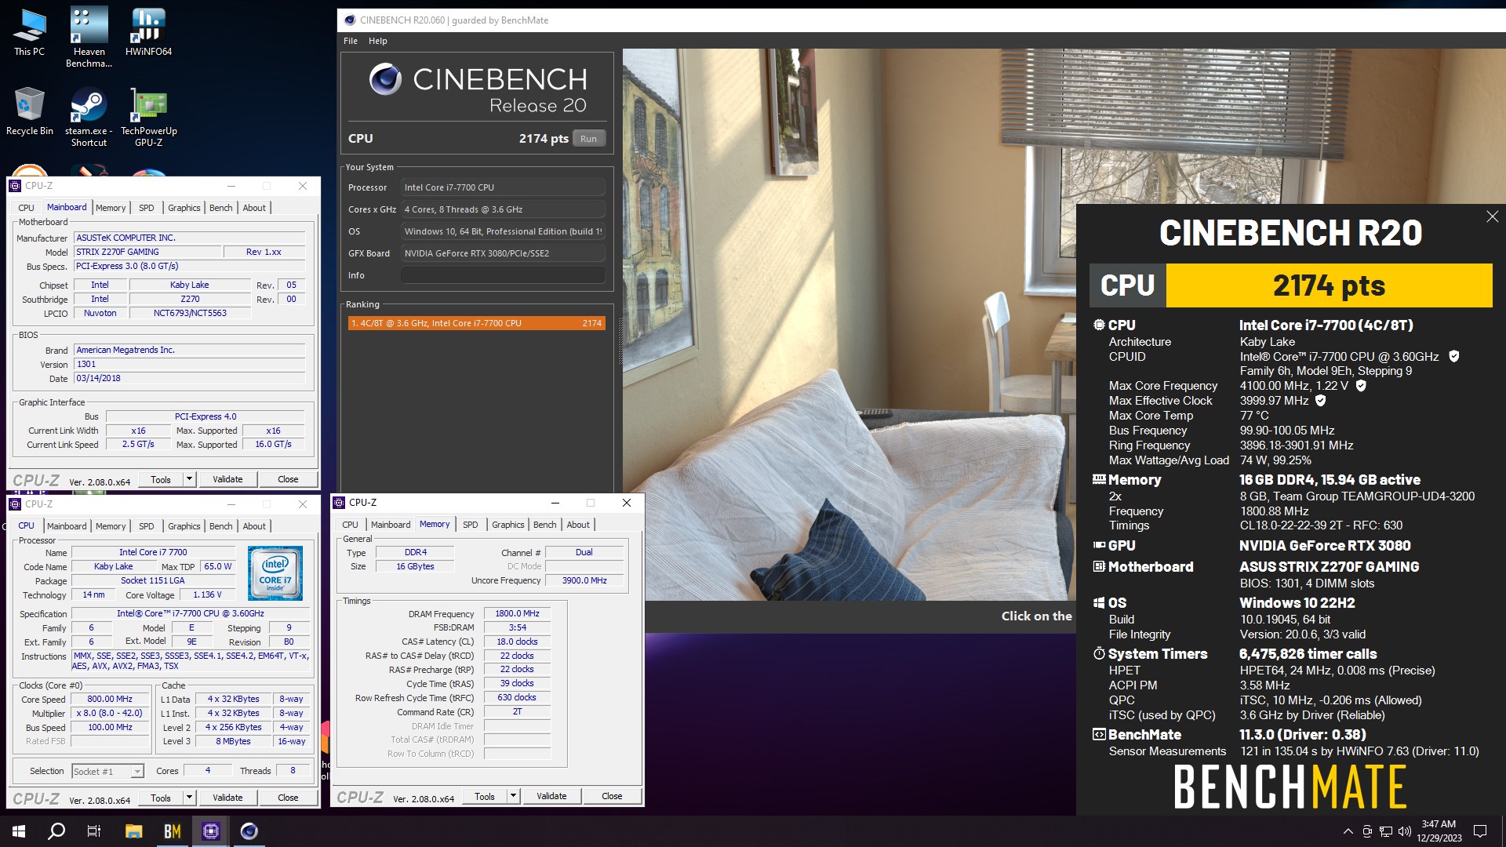Screen dimensions: 1506x847
Task: Open Graphics tab in the Mainboard CPU-Z window
Action: [184, 208]
